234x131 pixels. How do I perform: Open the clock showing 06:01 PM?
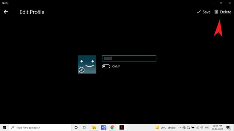point(217,127)
